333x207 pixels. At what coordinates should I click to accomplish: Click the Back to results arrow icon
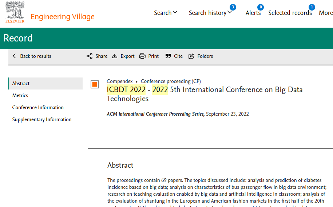tap(15, 56)
